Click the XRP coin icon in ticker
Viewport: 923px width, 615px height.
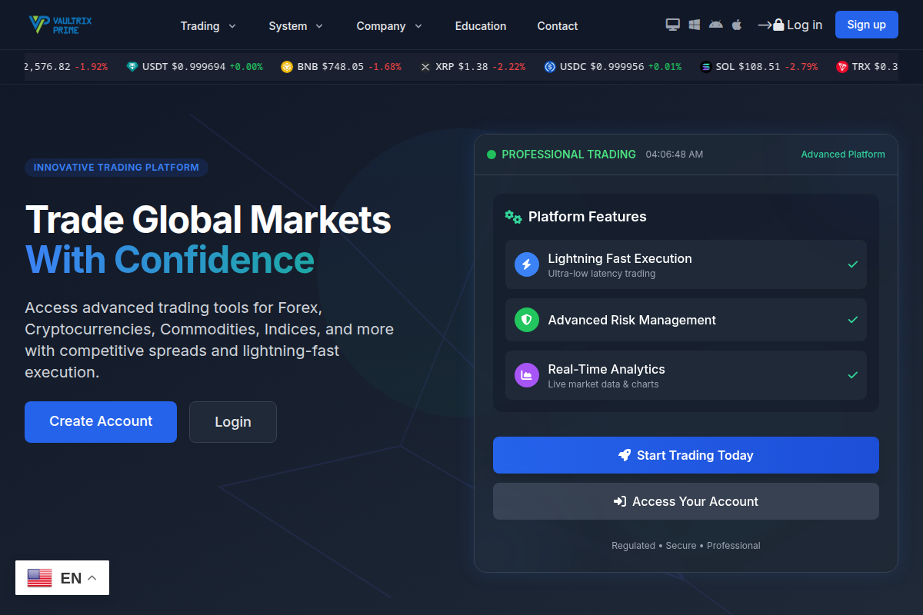pos(425,67)
